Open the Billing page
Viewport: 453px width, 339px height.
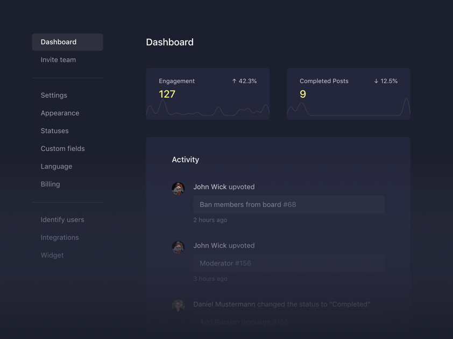50,184
